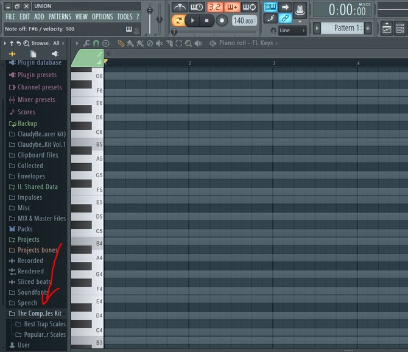Open the playlist view icon
Screen dimensions: 408x352
(x=387, y=28)
